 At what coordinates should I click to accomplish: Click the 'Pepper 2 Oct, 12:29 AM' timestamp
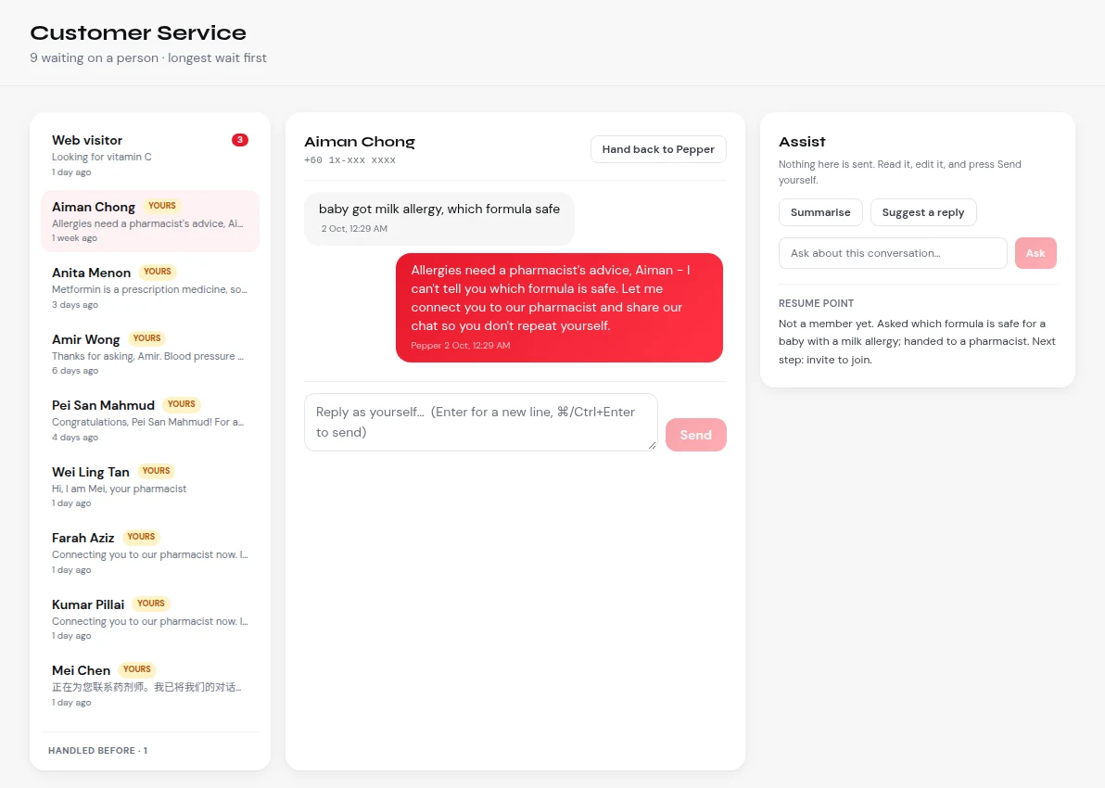click(x=460, y=346)
